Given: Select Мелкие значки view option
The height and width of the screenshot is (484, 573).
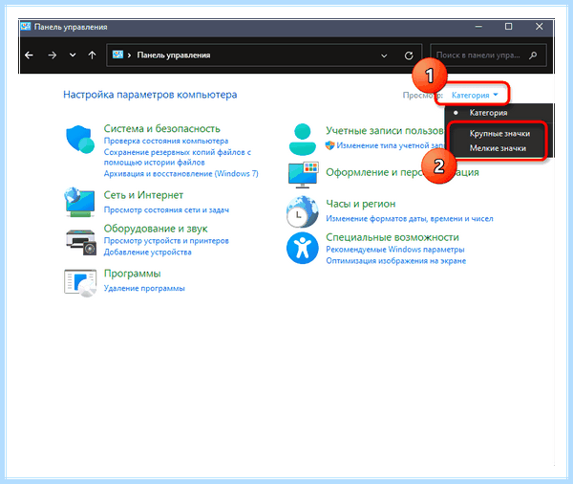Looking at the screenshot, I should (498, 148).
